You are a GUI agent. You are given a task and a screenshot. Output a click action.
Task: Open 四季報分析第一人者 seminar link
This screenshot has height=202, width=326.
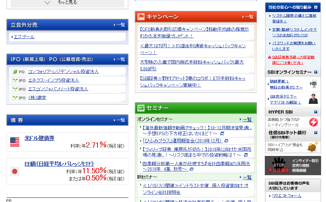[196, 167]
